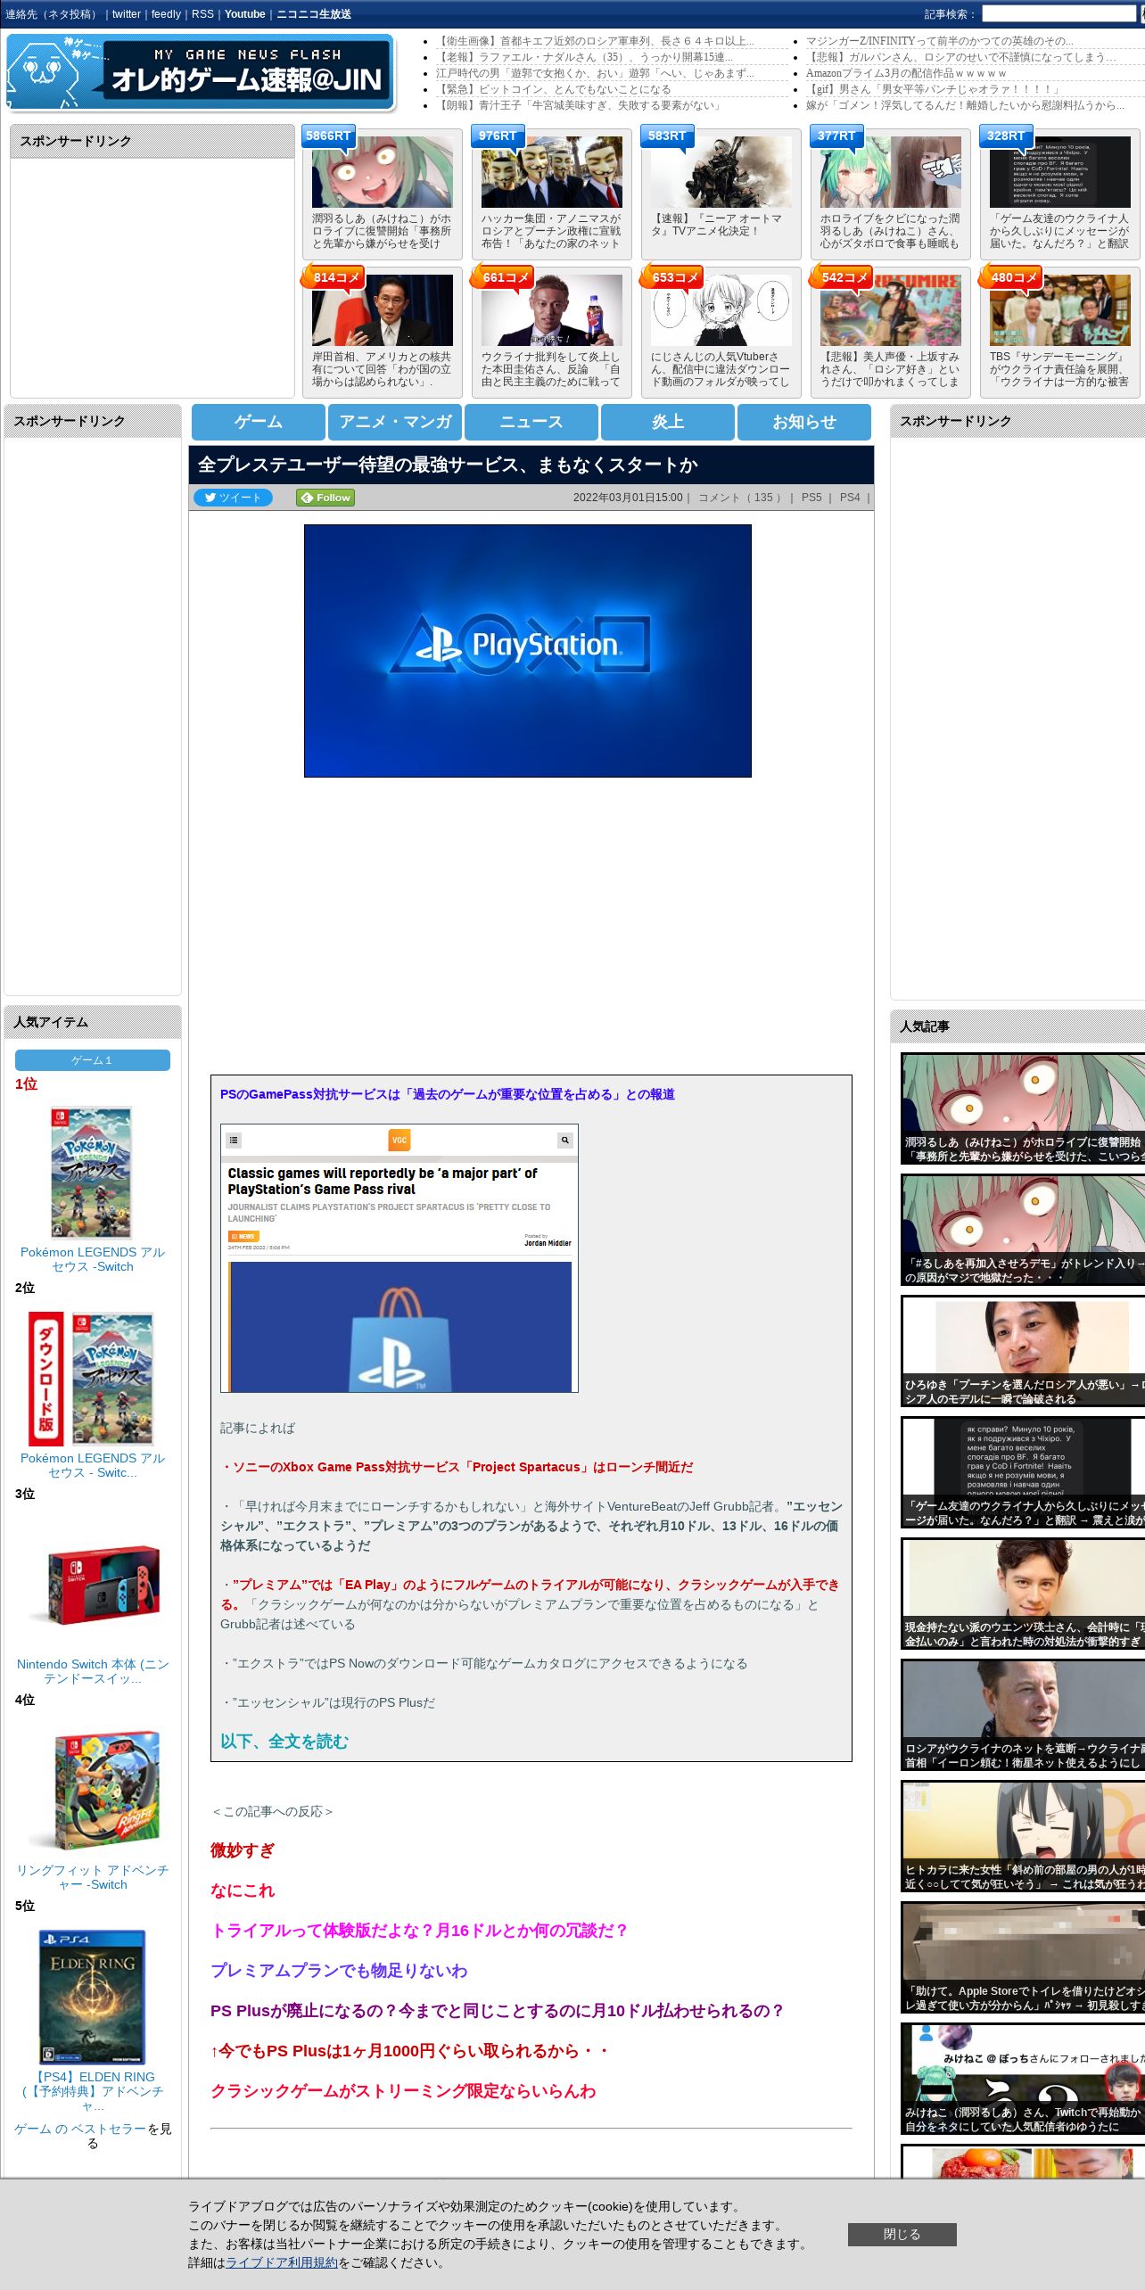Click the ニコニコ生放送 link in top bar
The image size is (1145, 2290).
pyautogui.click(x=314, y=14)
